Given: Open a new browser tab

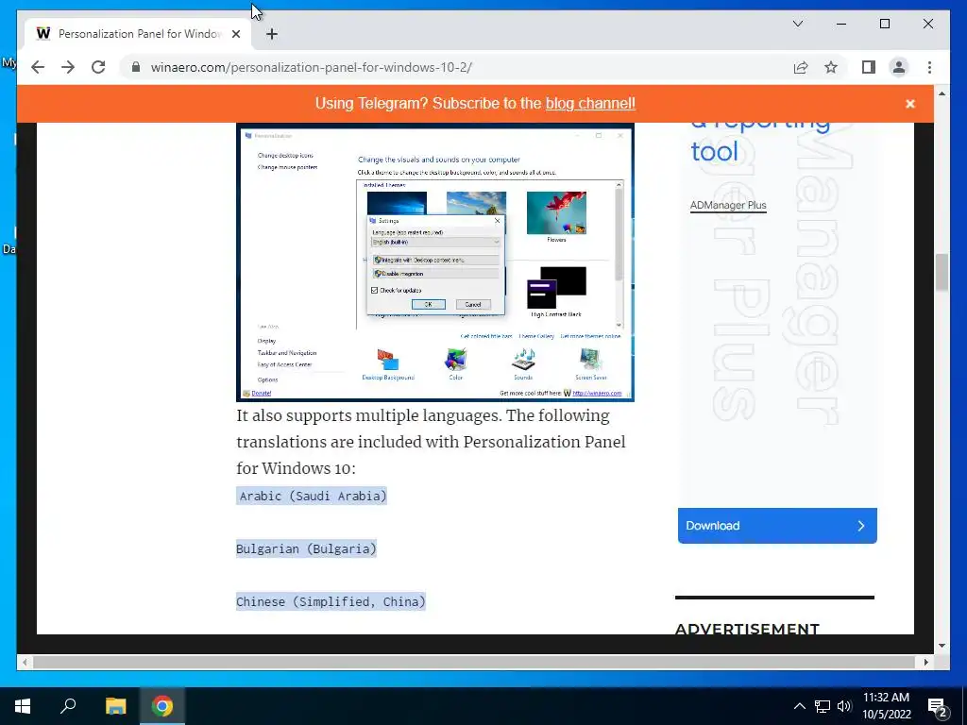Looking at the screenshot, I should pyautogui.click(x=271, y=34).
